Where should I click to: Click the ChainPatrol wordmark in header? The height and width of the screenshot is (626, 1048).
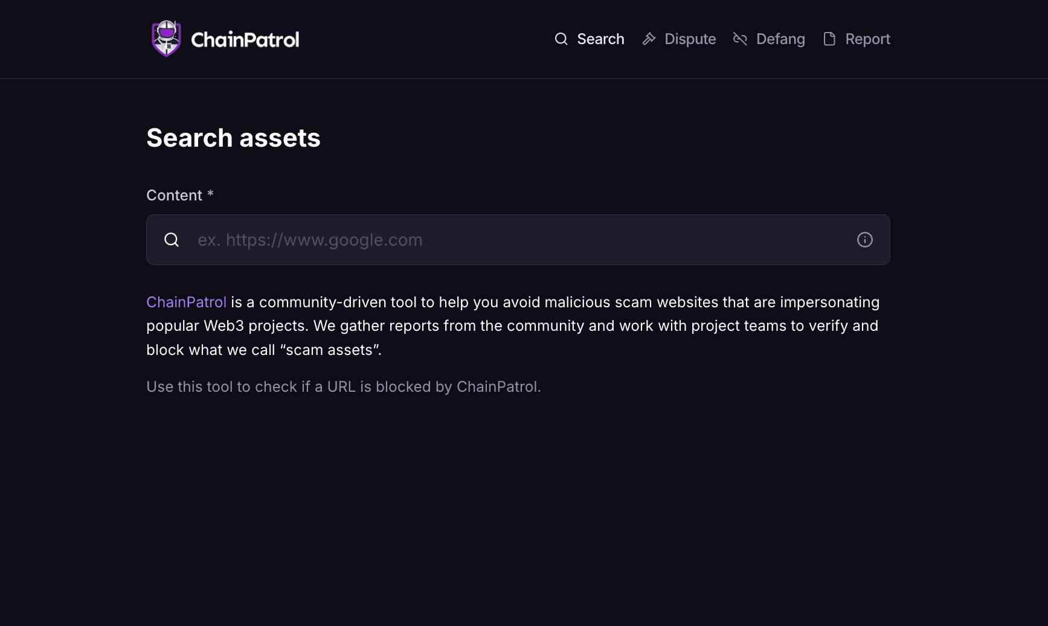245,40
